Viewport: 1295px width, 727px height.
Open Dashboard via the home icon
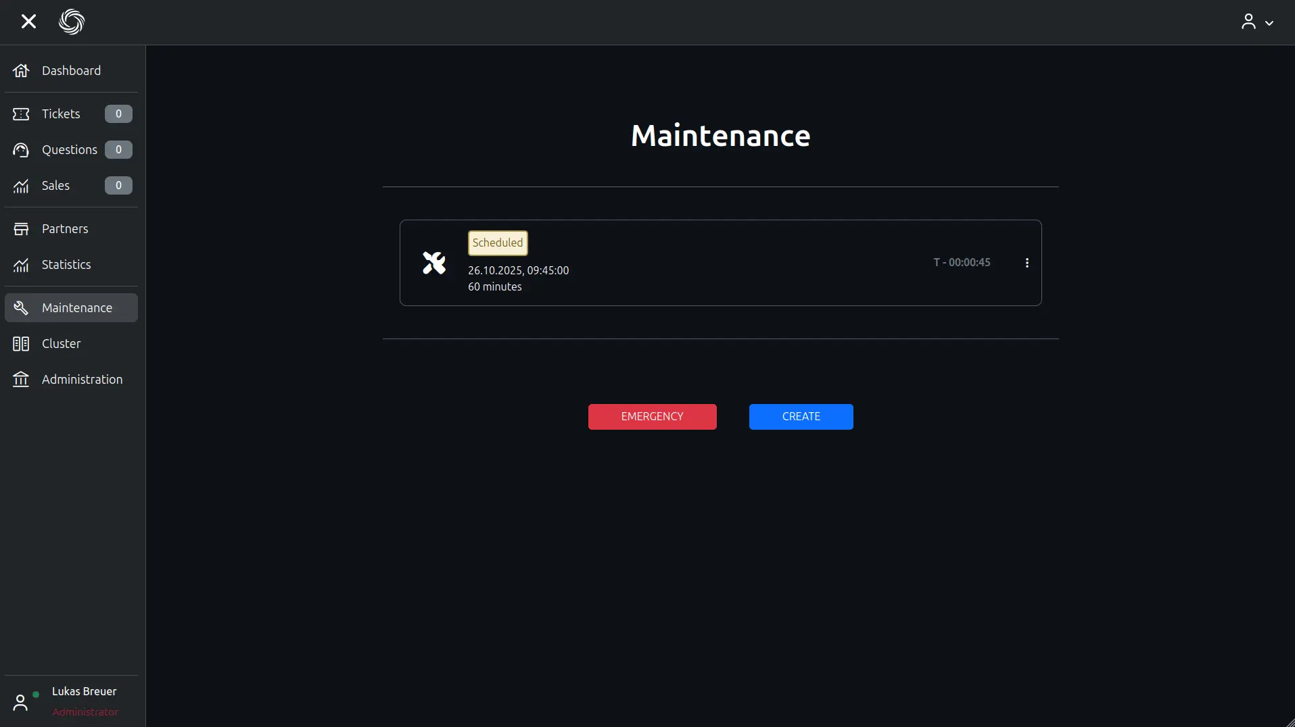[21, 71]
